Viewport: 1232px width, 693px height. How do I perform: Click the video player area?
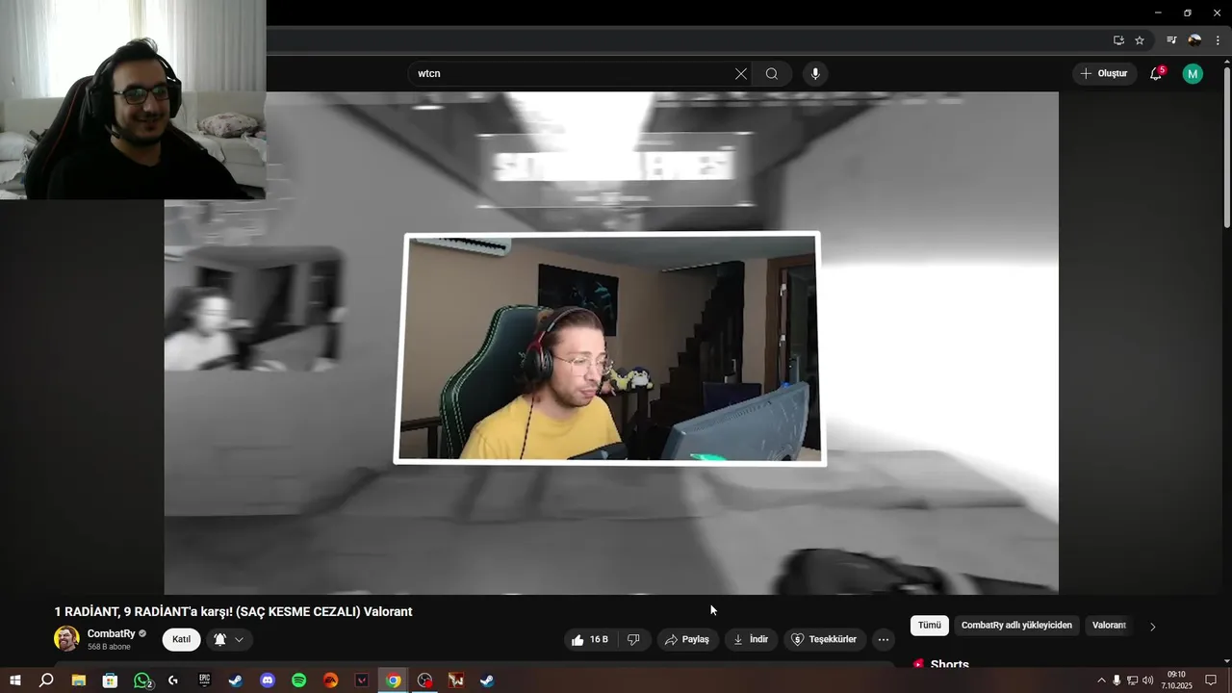[611, 343]
